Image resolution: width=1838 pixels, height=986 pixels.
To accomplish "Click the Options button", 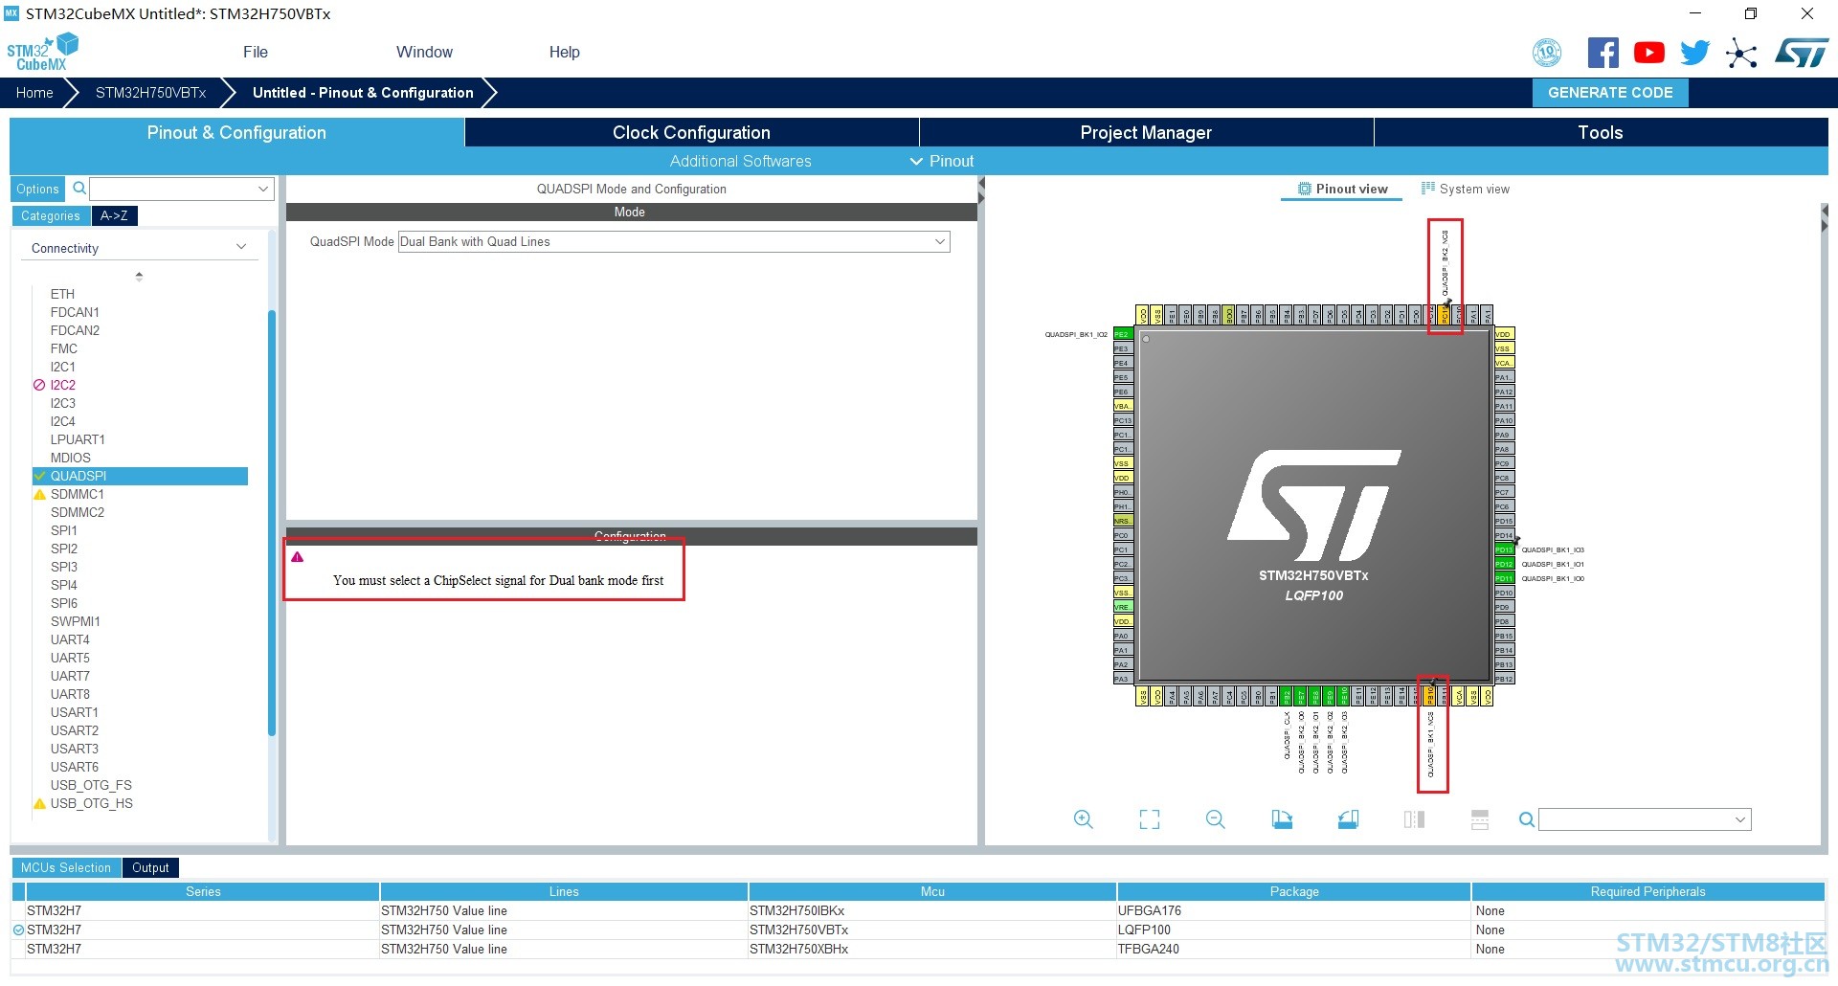I will tap(37, 189).
